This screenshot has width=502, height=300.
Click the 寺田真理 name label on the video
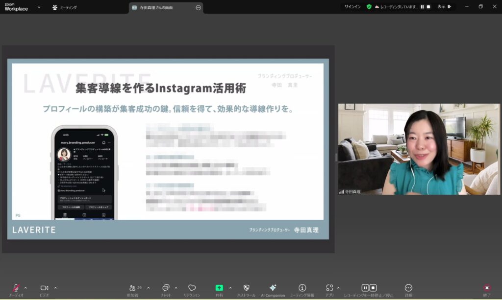pyautogui.click(x=353, y=192)
